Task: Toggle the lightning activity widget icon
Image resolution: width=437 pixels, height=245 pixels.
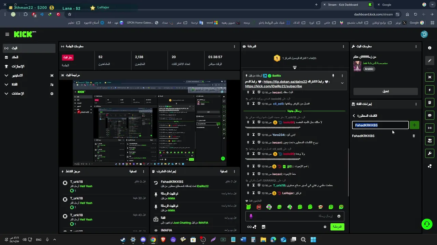Action: click(x=429, y=90)
